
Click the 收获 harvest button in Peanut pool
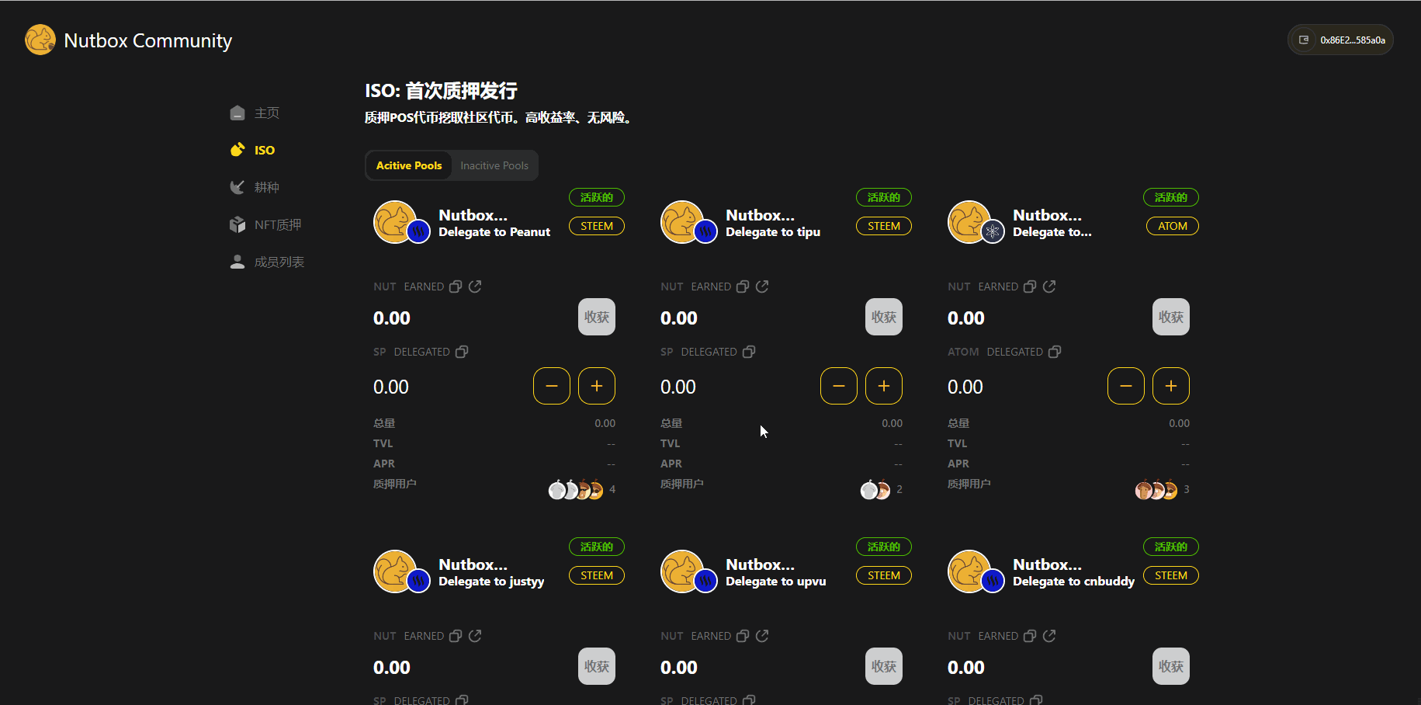click(x=596, y=317)
